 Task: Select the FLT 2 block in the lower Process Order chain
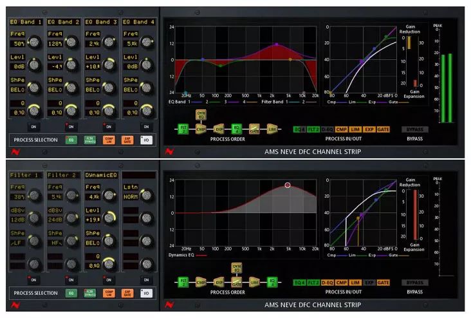click(183, 282)
